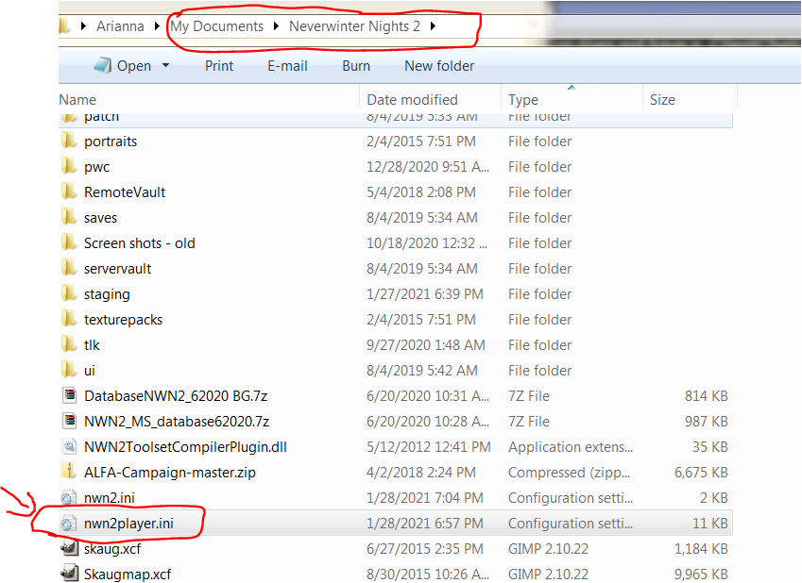The width and height of the screenshot is (802, 583).
Task: Select the servervault folder name
Action: pos(118,269)
